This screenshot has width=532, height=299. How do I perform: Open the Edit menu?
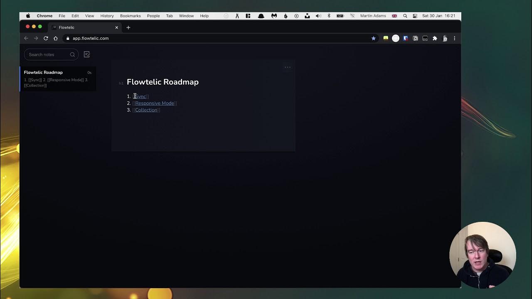pyautogui.click(x=75, y=16)
